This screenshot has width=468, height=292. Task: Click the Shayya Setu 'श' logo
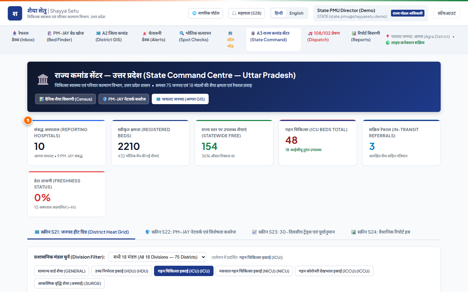click(x=15, y=13)
